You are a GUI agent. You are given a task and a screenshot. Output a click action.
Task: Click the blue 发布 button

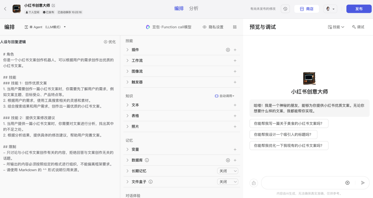coord(359,9)
